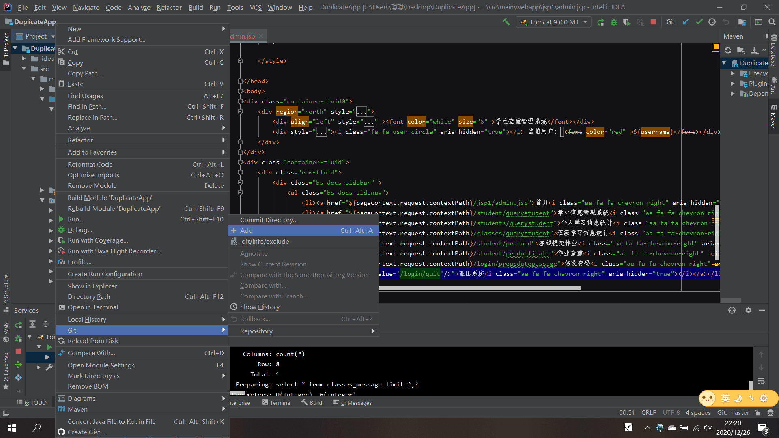Select Show History from the Git menu
The width and height of the screenshot is (779, 438).
click(260, 307)
